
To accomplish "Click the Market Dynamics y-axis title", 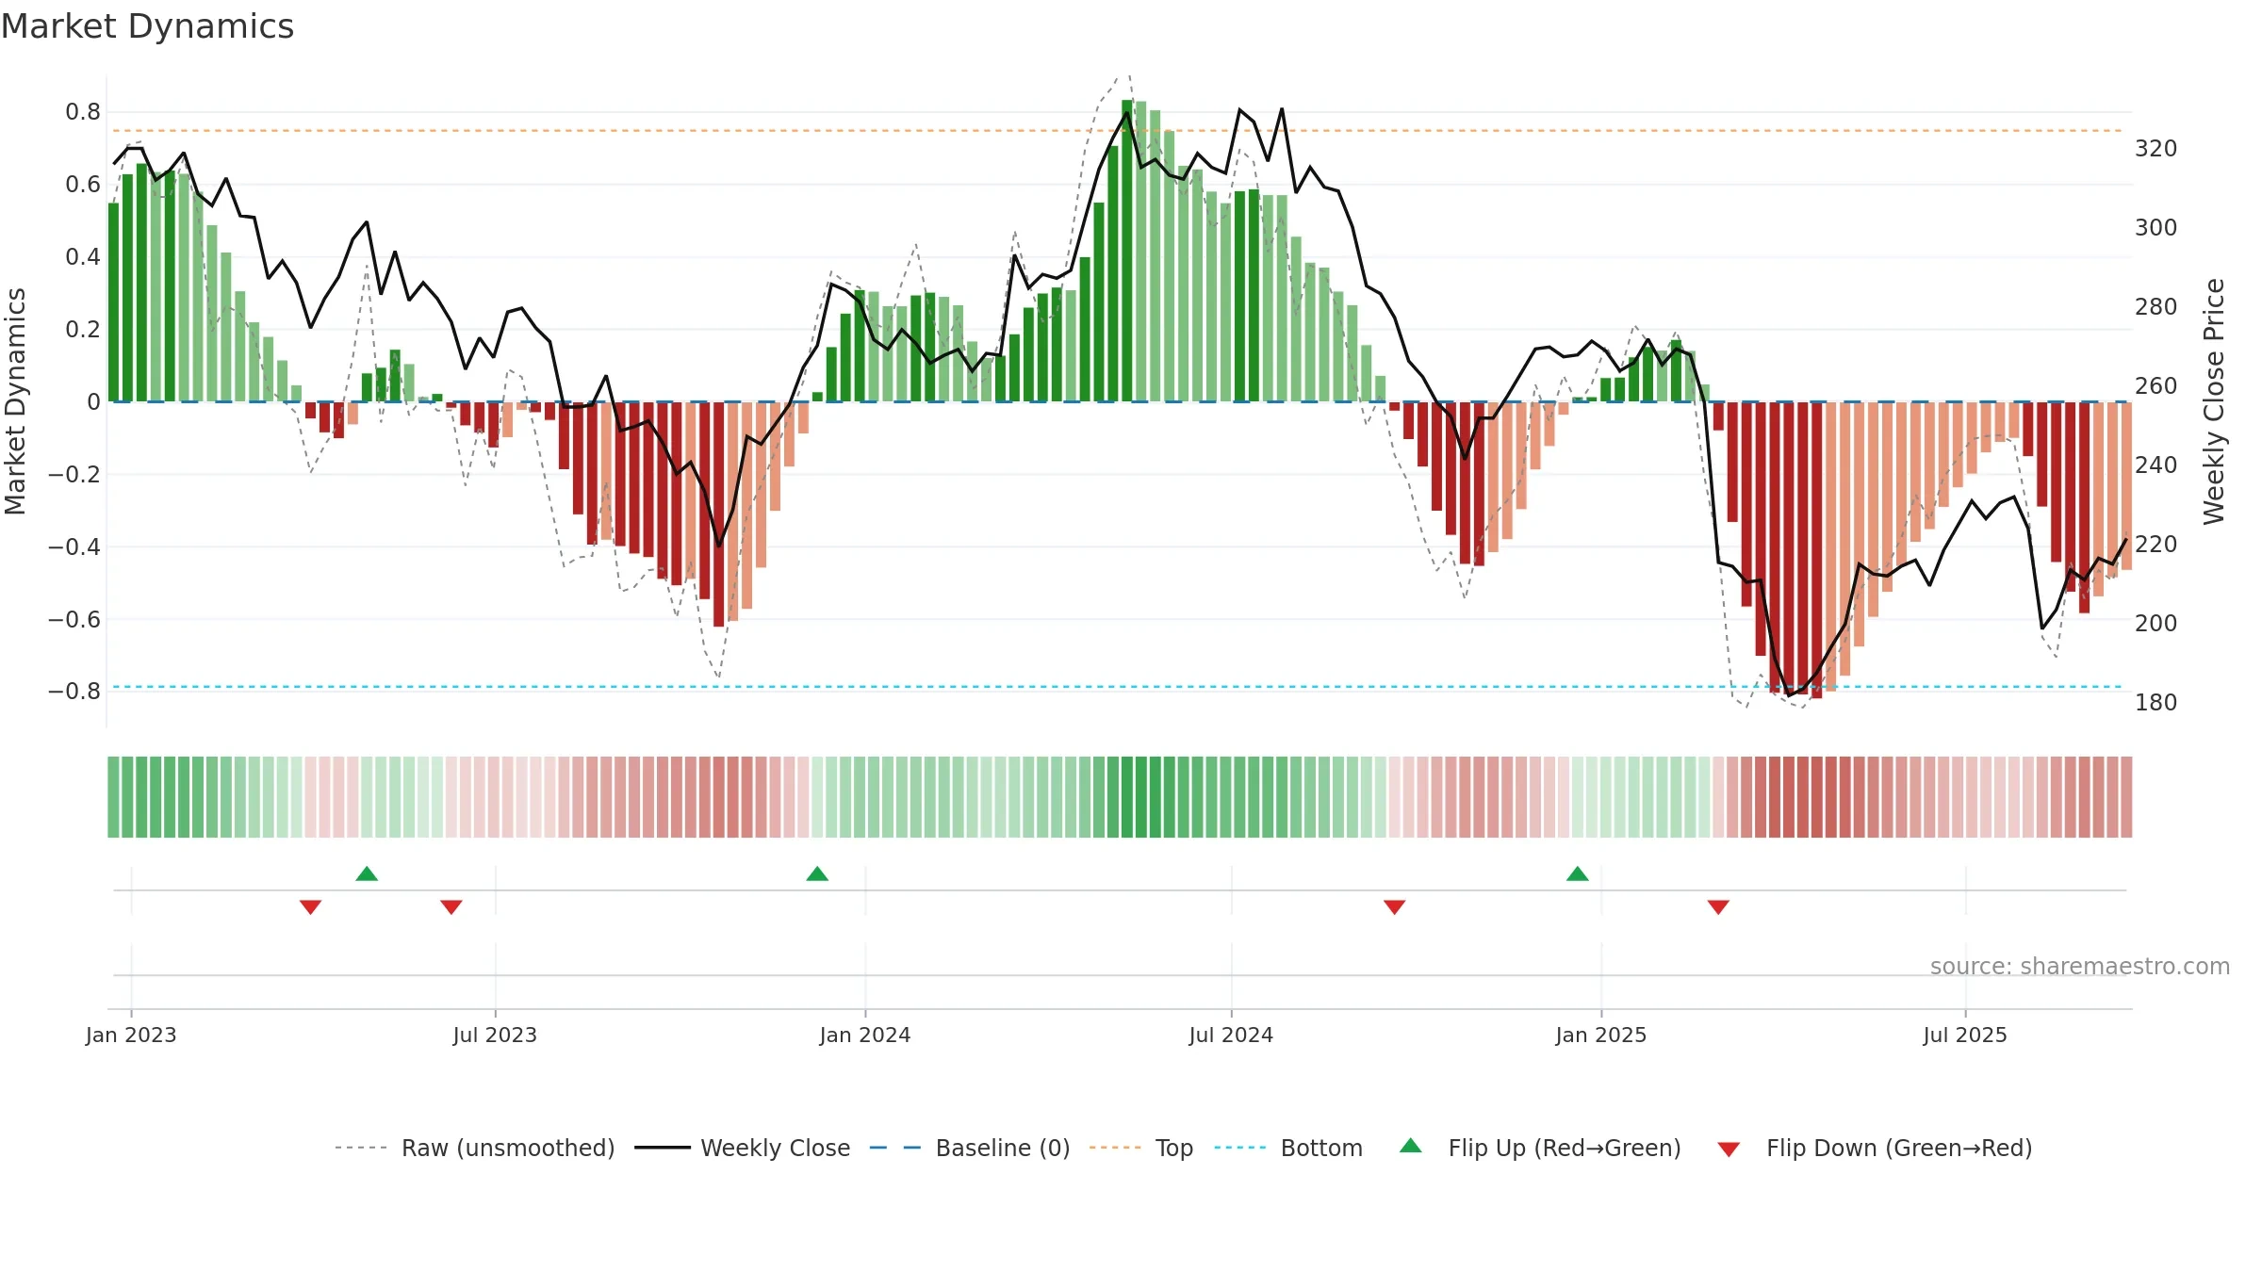I will pyautogui.click(x=15, y=401).
